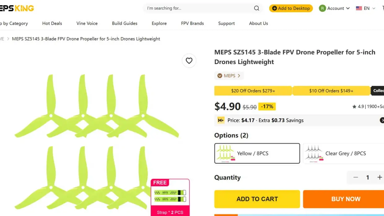Add product to wishlist with heart icon
The width and height of the screenshot is (384, 216).
(x=189, y=61)
